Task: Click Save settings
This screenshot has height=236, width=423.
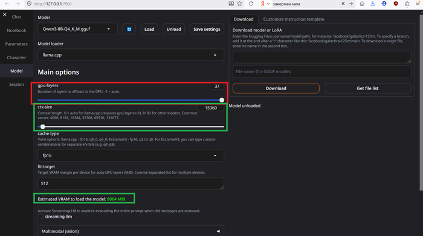Action: tap(207, 29)
